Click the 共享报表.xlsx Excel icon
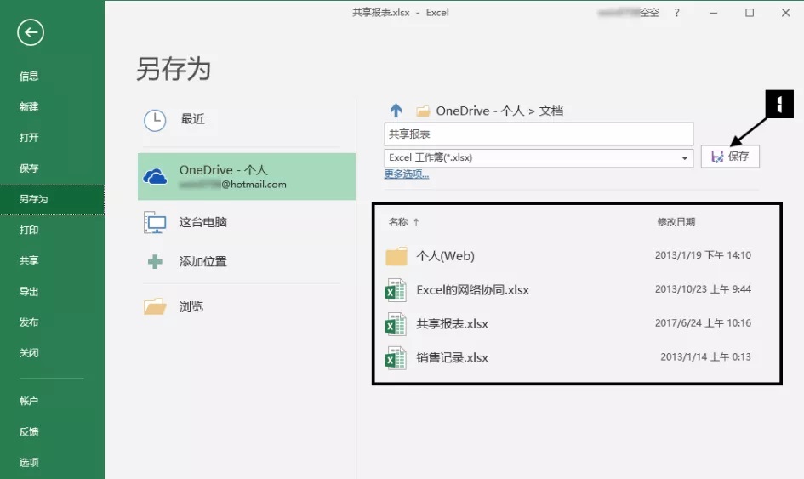This screenshot has width=804, height=479. tap(396, 323)
